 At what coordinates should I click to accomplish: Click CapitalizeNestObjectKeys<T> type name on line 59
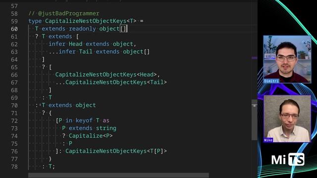(91, 21)
